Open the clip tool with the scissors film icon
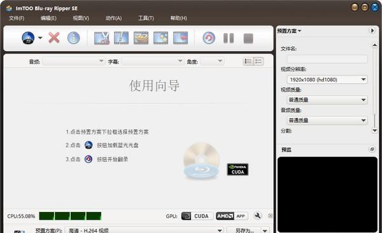This screenshot has height=233, width=382. point(102,38)
